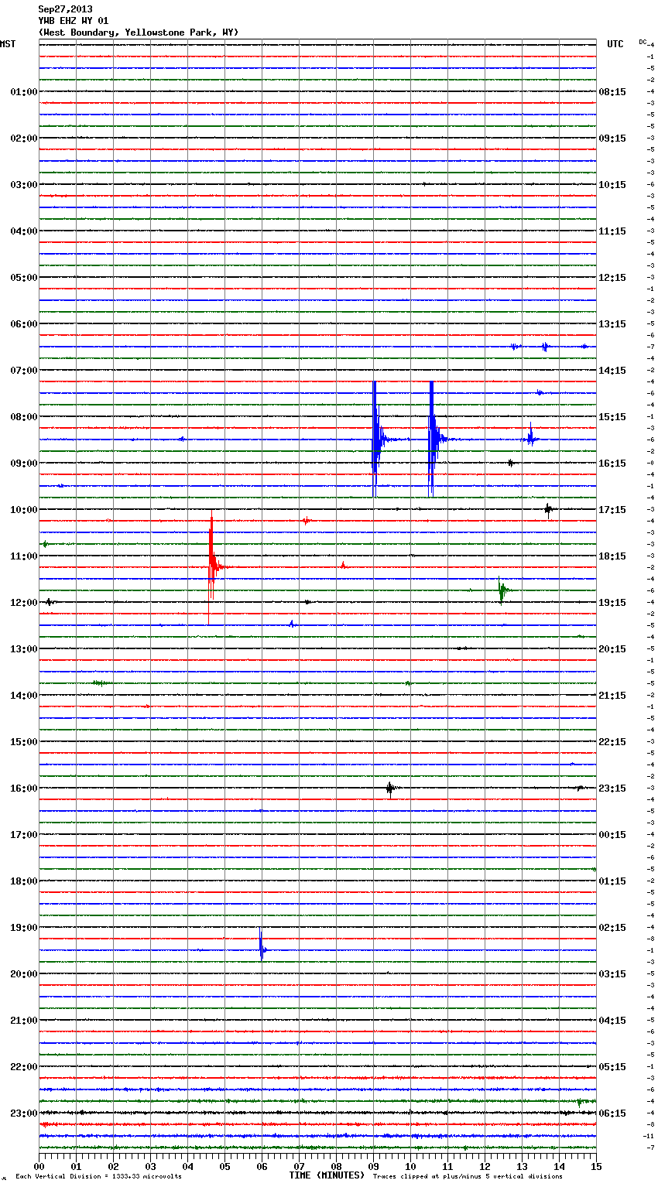Image resolution: width=658 pixels, height=1187 pixels.
Task: Click the 02:15 UTC time label
Action: 612,928
